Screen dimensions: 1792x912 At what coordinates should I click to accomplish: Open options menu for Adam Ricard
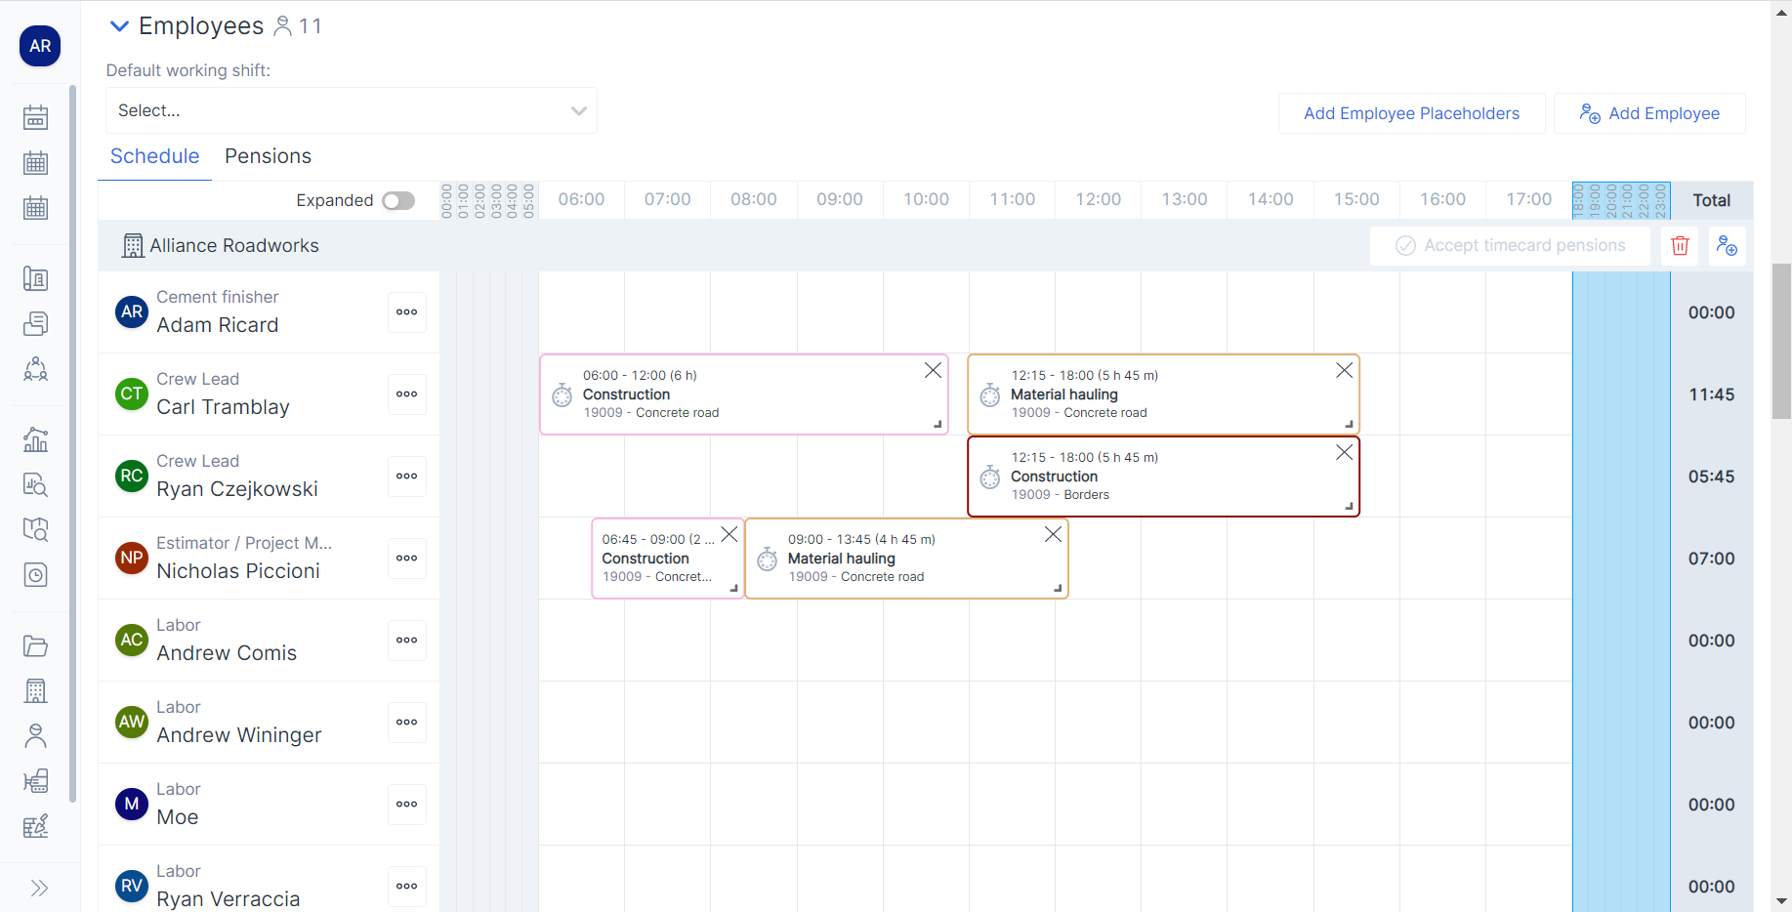(406, 311)
